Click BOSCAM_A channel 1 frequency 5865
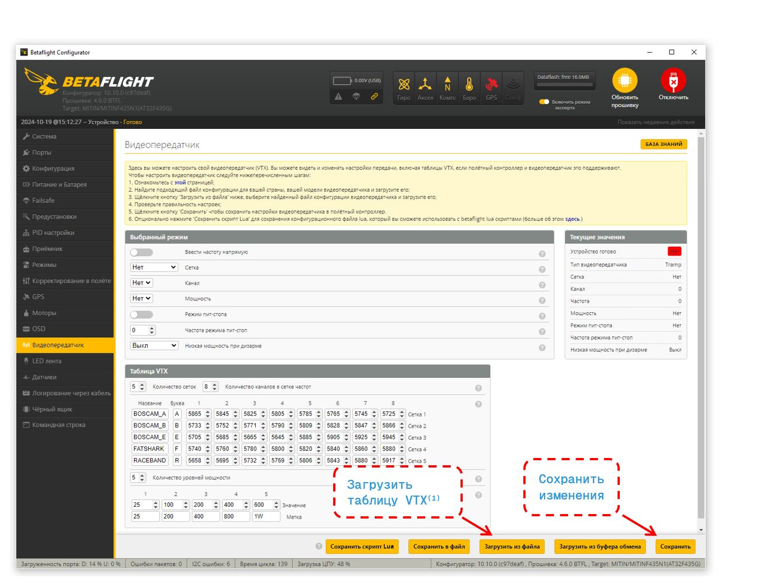This screenshot has height=583, width=760. (x=199, y=414)
